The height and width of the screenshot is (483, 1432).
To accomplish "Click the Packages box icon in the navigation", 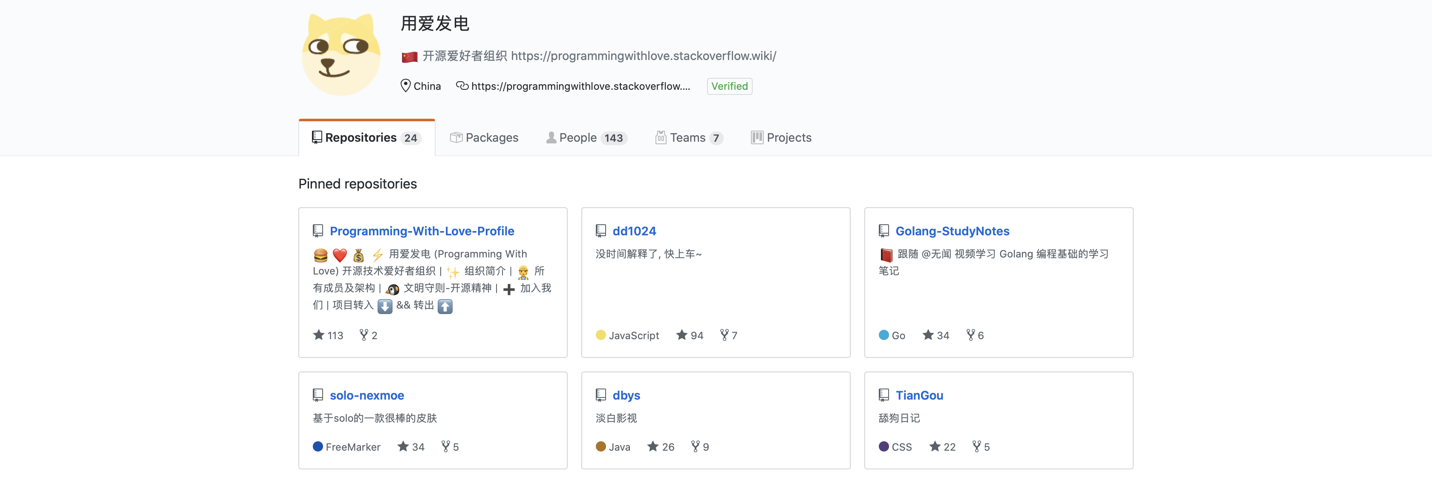I will [456, 137].
